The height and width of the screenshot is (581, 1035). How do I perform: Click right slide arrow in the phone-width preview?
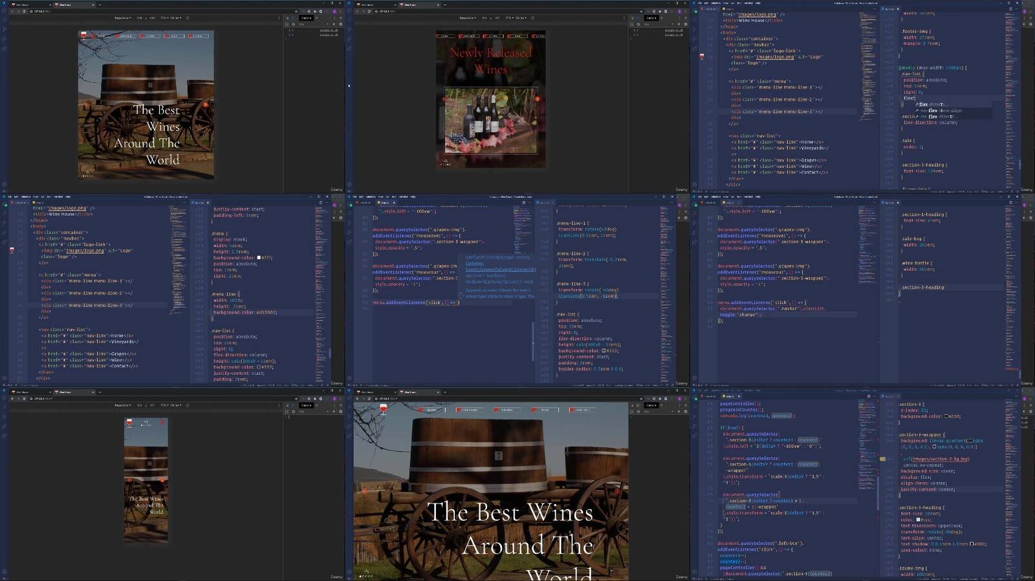pos(162,480)
